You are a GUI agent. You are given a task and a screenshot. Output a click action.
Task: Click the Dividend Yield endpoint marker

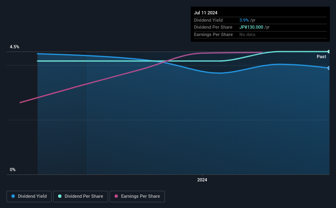[329, 68]
